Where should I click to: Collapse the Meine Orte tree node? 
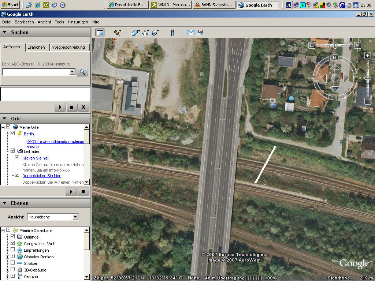[x=3, y=127]
